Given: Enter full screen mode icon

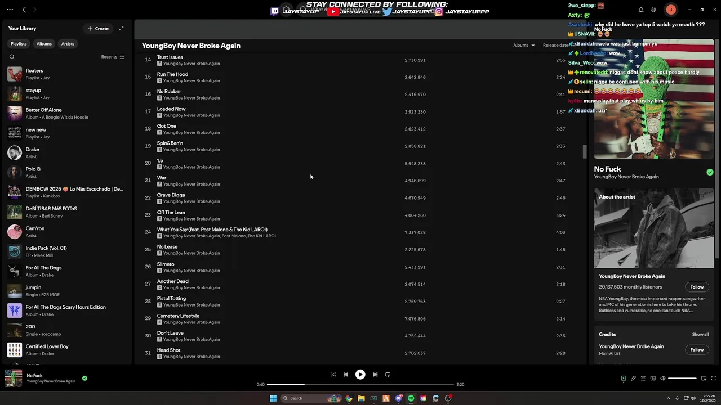Looking at the screenshot, I should [x=714, y=379].
